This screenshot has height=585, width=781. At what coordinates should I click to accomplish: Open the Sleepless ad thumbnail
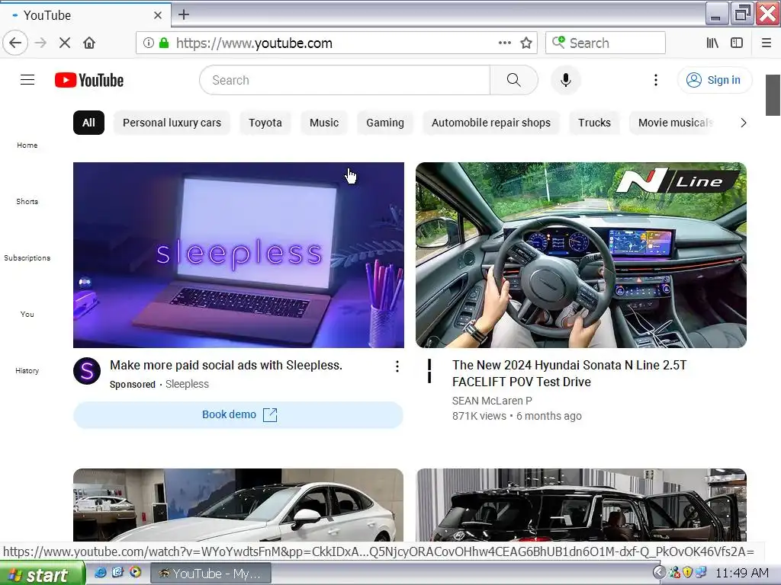point(239,254)
